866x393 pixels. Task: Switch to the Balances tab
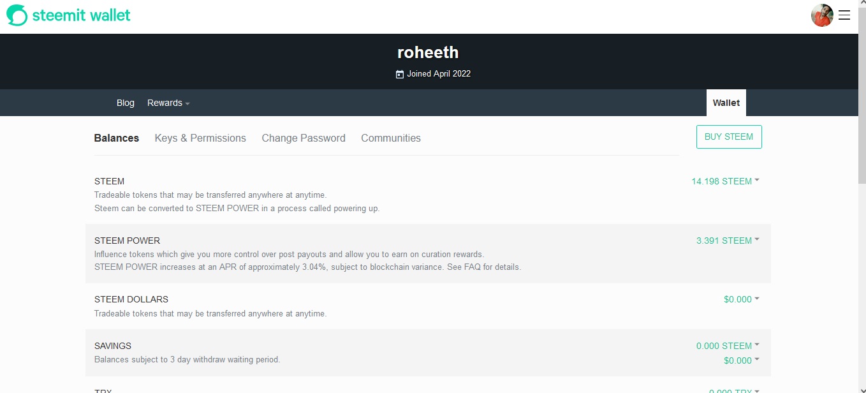[117, 138]
